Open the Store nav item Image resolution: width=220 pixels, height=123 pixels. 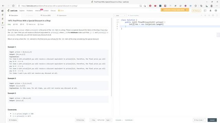(61, 11)
